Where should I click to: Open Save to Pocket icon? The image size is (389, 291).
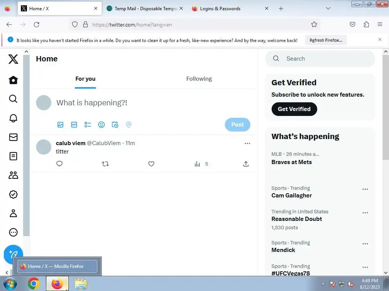pyautogui.click(x=352, y=24)
